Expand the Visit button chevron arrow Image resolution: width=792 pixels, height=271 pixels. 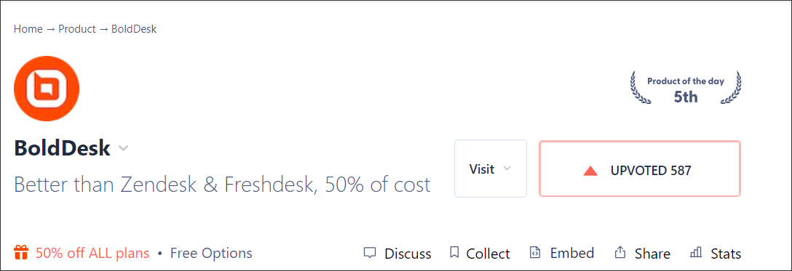[x=507, y=169]
